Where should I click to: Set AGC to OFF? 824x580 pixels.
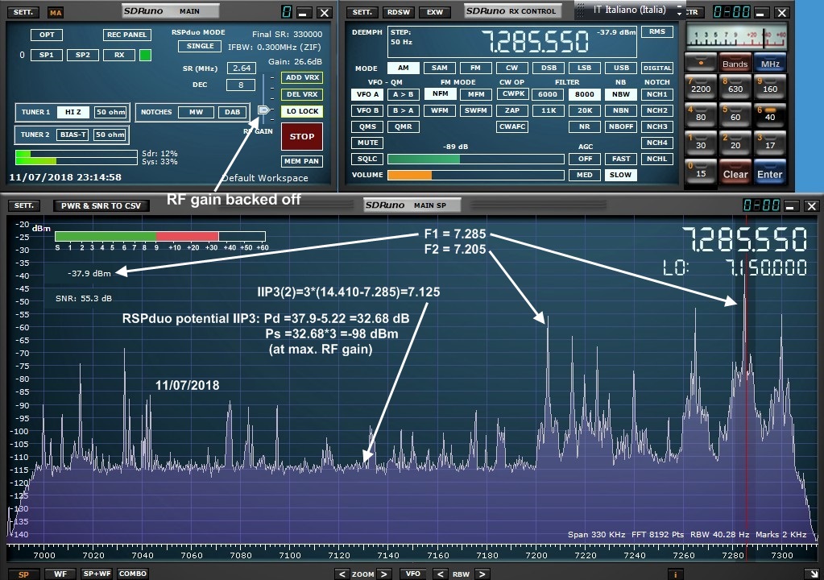point(584,159)
